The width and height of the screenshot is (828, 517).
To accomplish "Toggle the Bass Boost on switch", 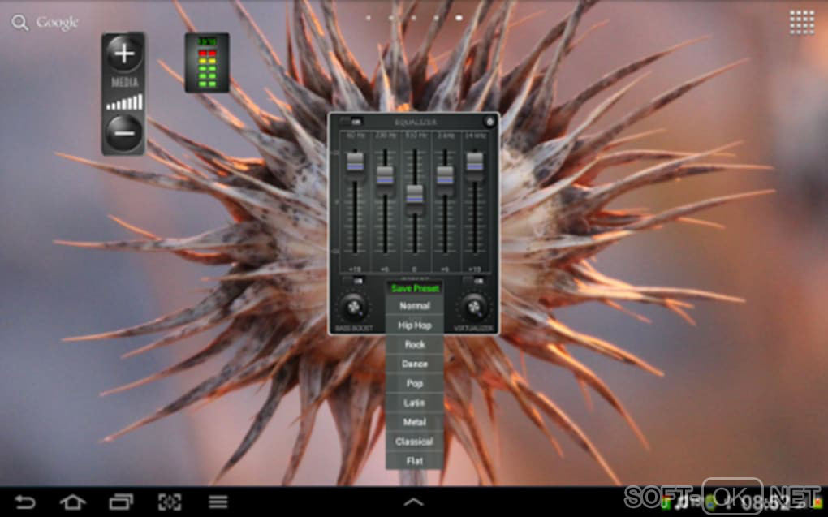I will (x=353, y=281).
